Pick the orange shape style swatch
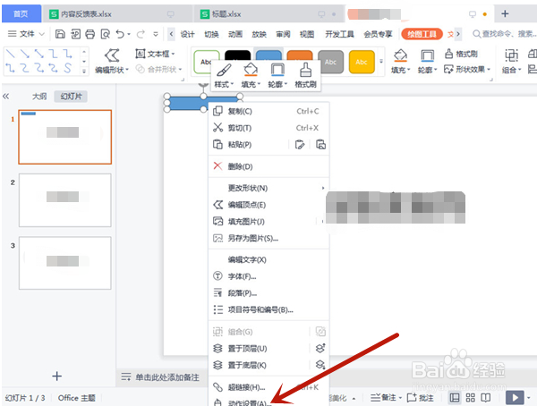537x406 pixels. coord(300,55)
